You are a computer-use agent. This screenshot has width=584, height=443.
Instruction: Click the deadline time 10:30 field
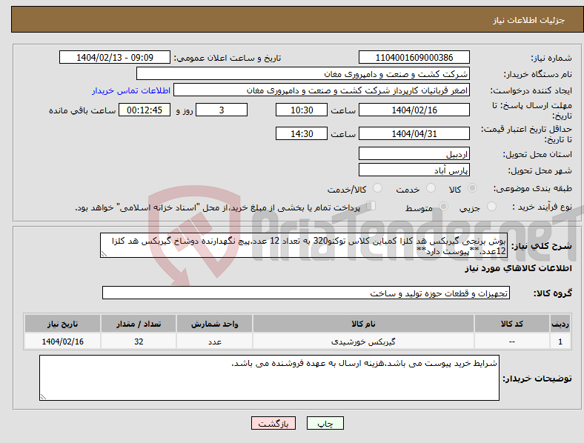pyautogui.click(x=302, y=110)
